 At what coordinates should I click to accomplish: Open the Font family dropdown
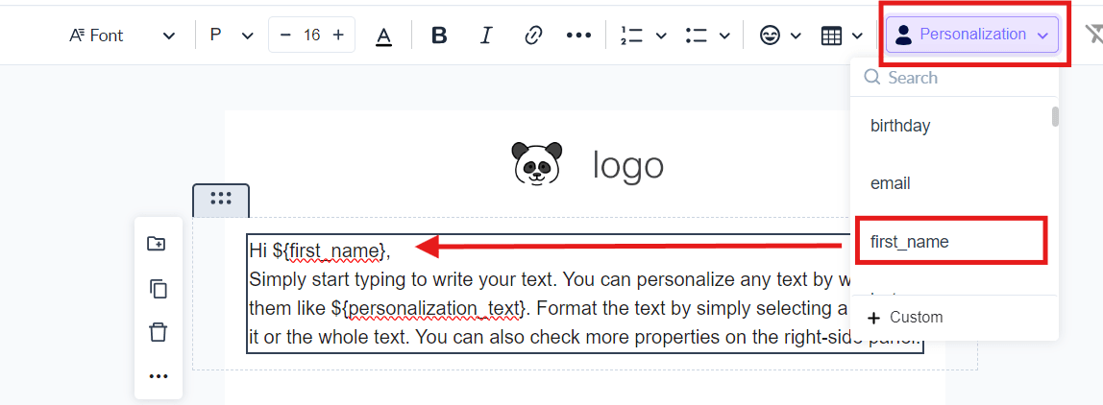coord(122,36)
